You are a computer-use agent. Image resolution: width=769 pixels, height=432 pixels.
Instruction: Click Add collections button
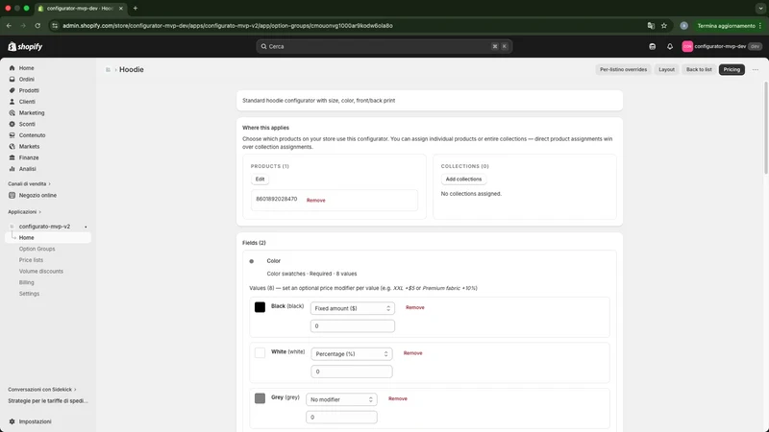point(463,180)
